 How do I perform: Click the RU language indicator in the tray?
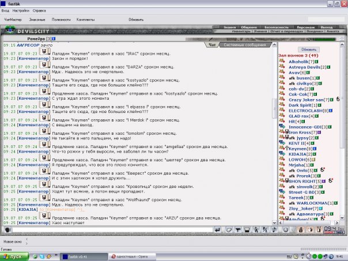pyautogui.click(x=289, y=256)
